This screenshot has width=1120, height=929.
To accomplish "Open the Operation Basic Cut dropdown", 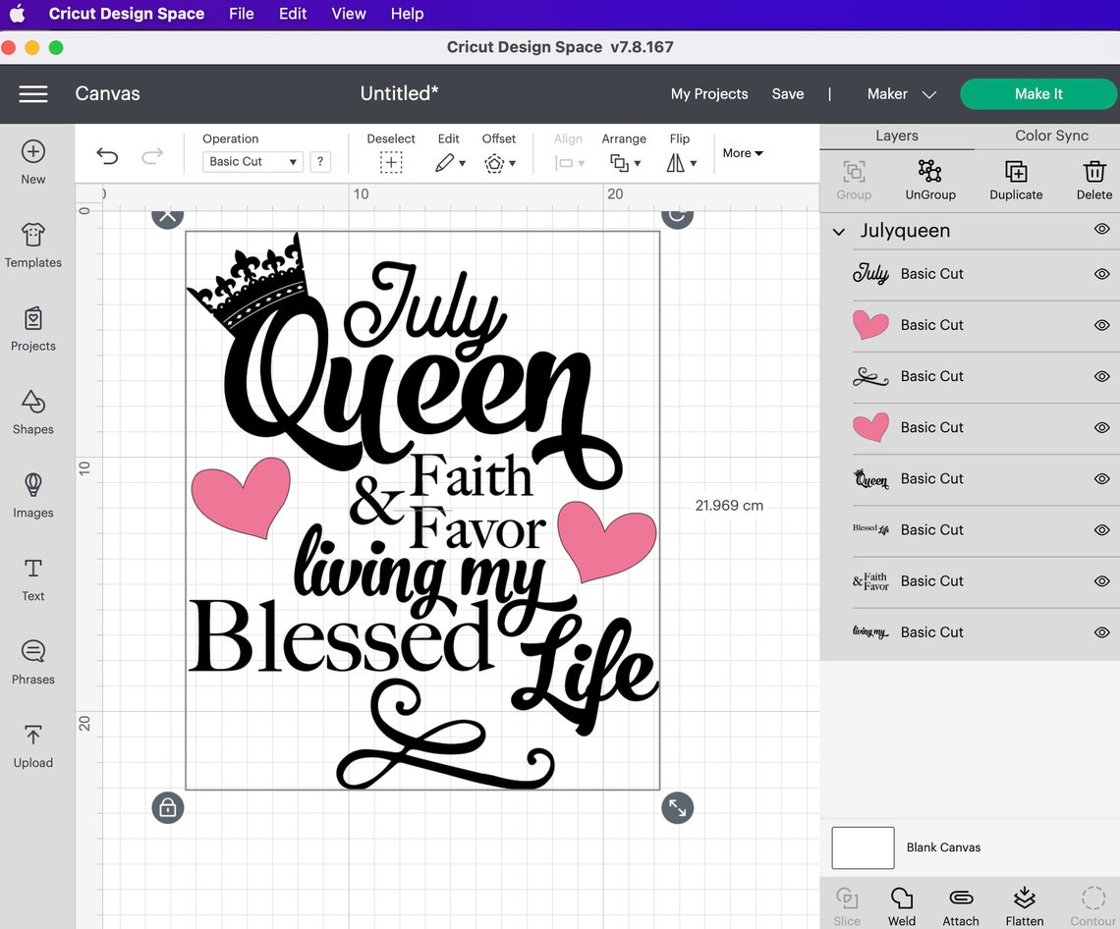I will pos(252,161).
